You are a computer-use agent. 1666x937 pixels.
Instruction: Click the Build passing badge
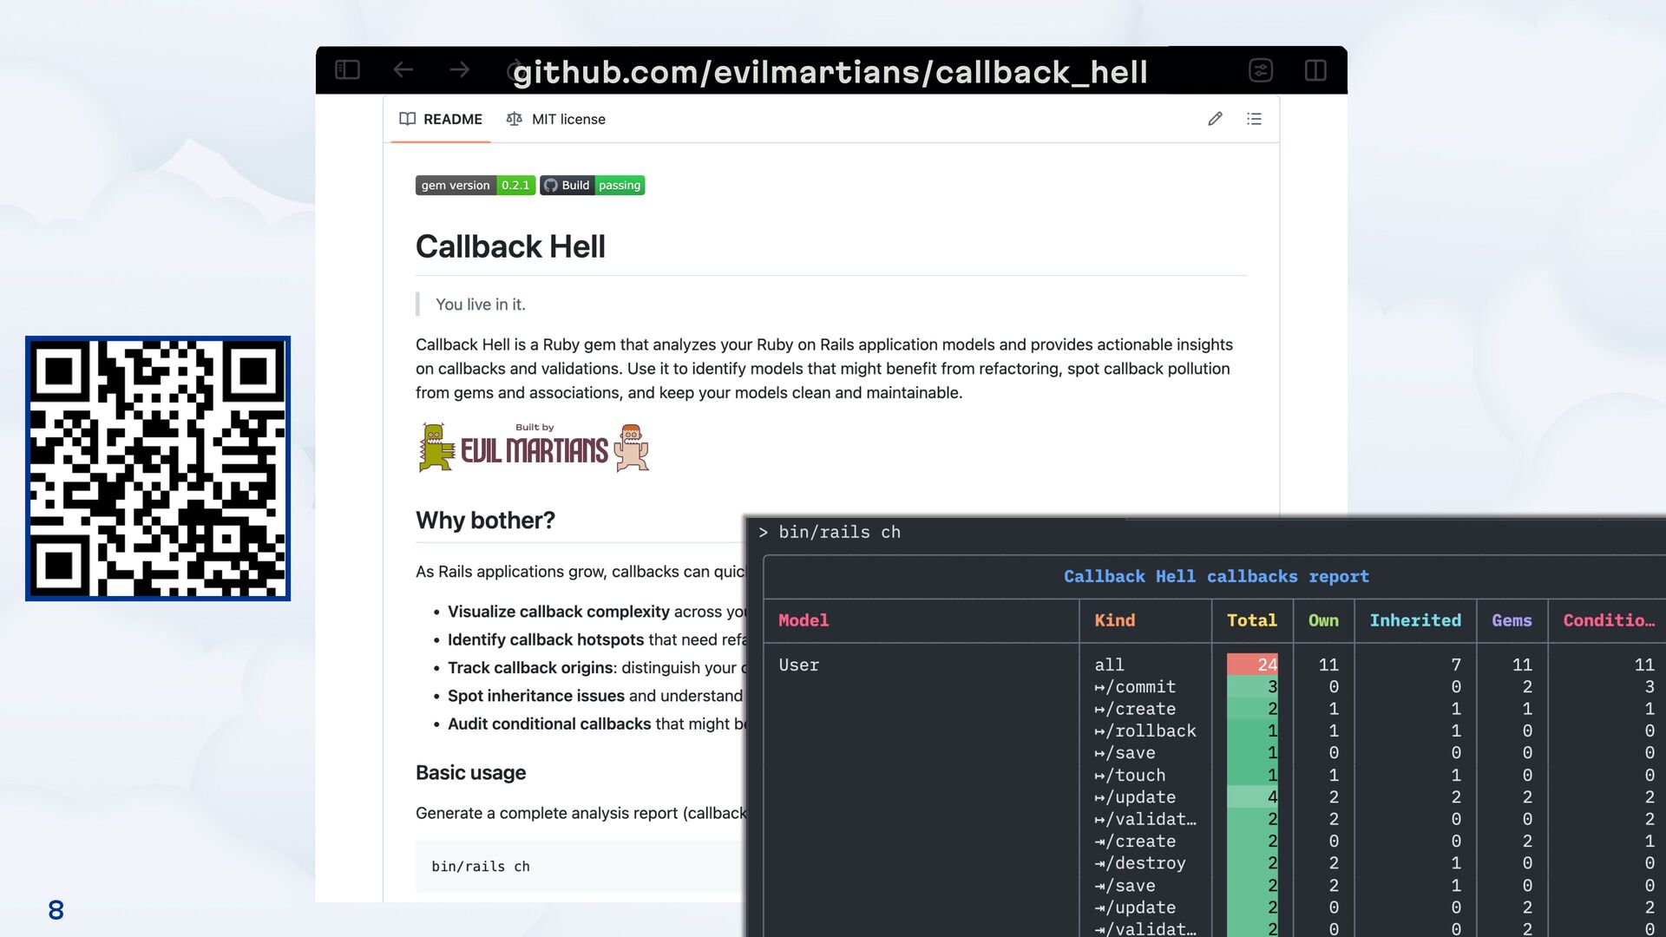593,185
